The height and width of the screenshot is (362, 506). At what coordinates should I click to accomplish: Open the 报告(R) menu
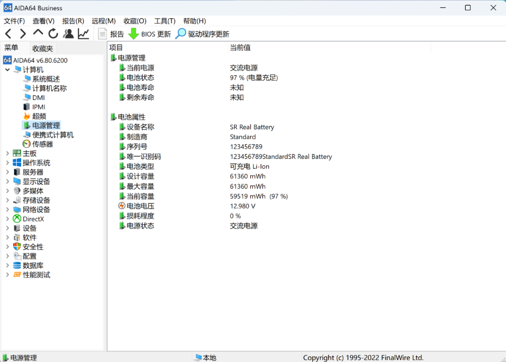coord(73,21)
